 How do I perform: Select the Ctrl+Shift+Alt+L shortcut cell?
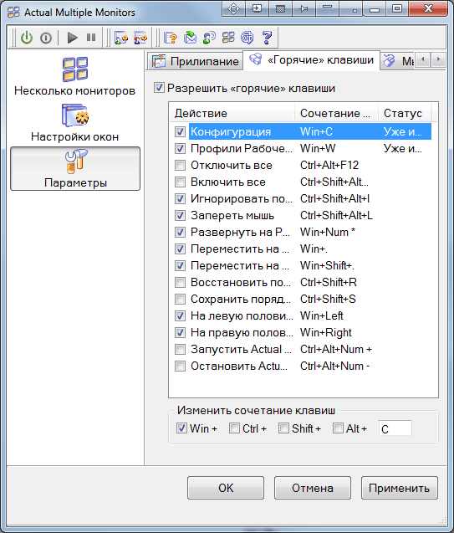point(336,215)
